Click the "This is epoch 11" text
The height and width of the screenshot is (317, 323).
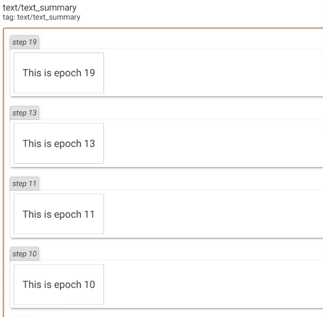59,214
